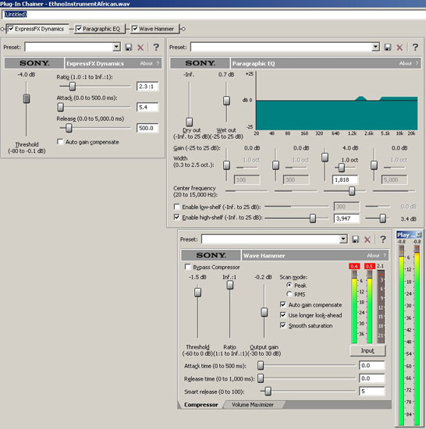Click the Sony logo in ExpressFX Dynamics

click(34, 63)
